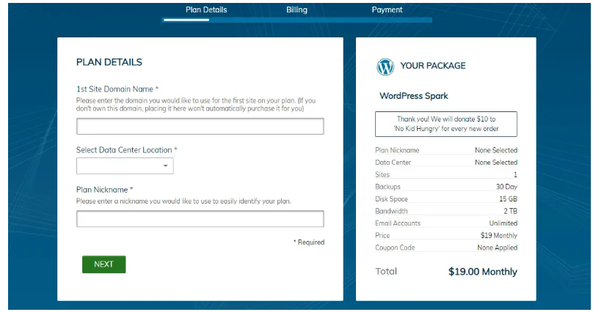
Task: Click the 'Coupon Code' row label
Action: click(x=395, y=248)
